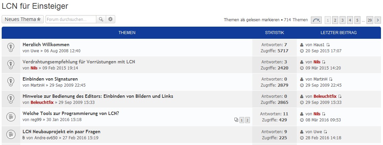The image size is (383, 145).
Task: Open the Verdrahtungsempfehlung für Vorrüstungen topic
Action: (78, 62)
